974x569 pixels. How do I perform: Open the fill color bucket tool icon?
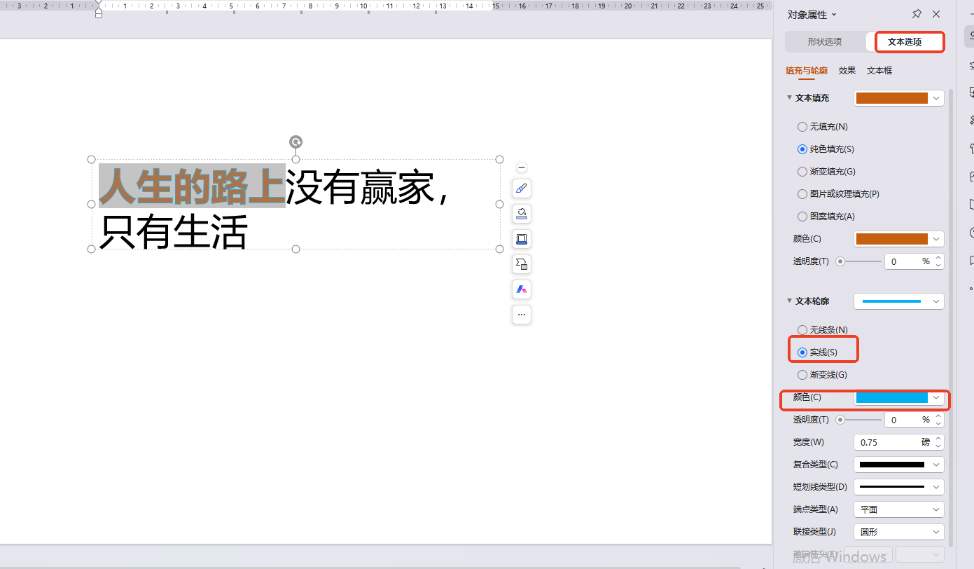click(521, 214)
